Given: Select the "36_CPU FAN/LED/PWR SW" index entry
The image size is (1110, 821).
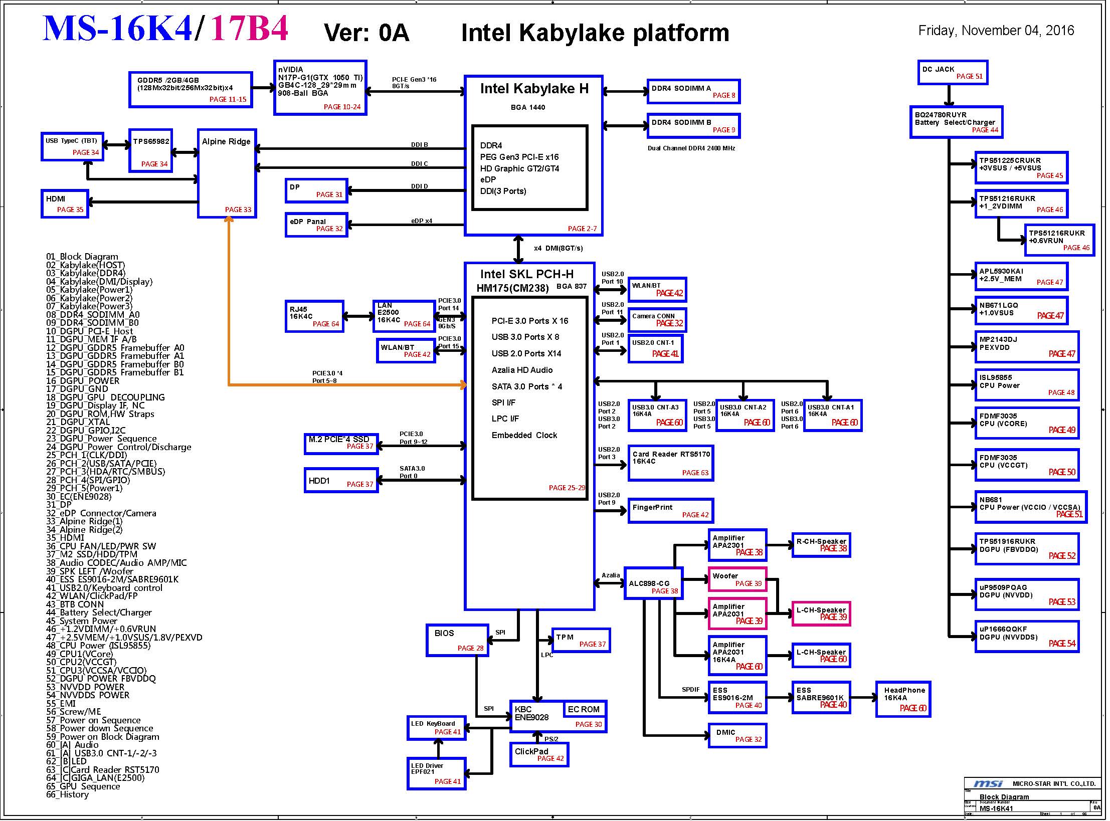Looking at the screenshot, I should click(101, 546).
